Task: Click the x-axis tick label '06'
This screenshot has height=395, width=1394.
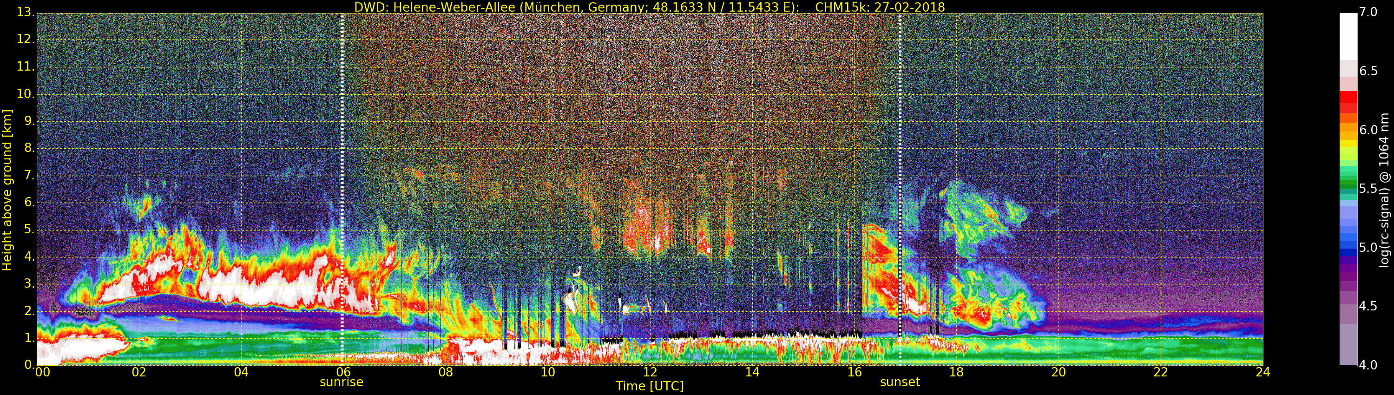Action: tap(344, 372)
